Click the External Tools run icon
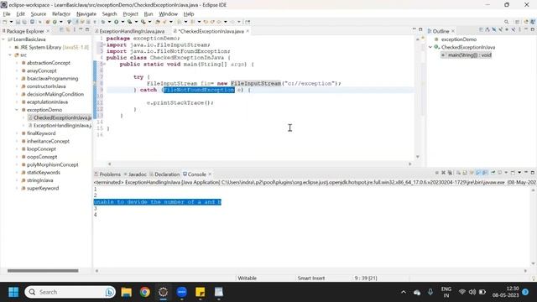 pos(143,22)
